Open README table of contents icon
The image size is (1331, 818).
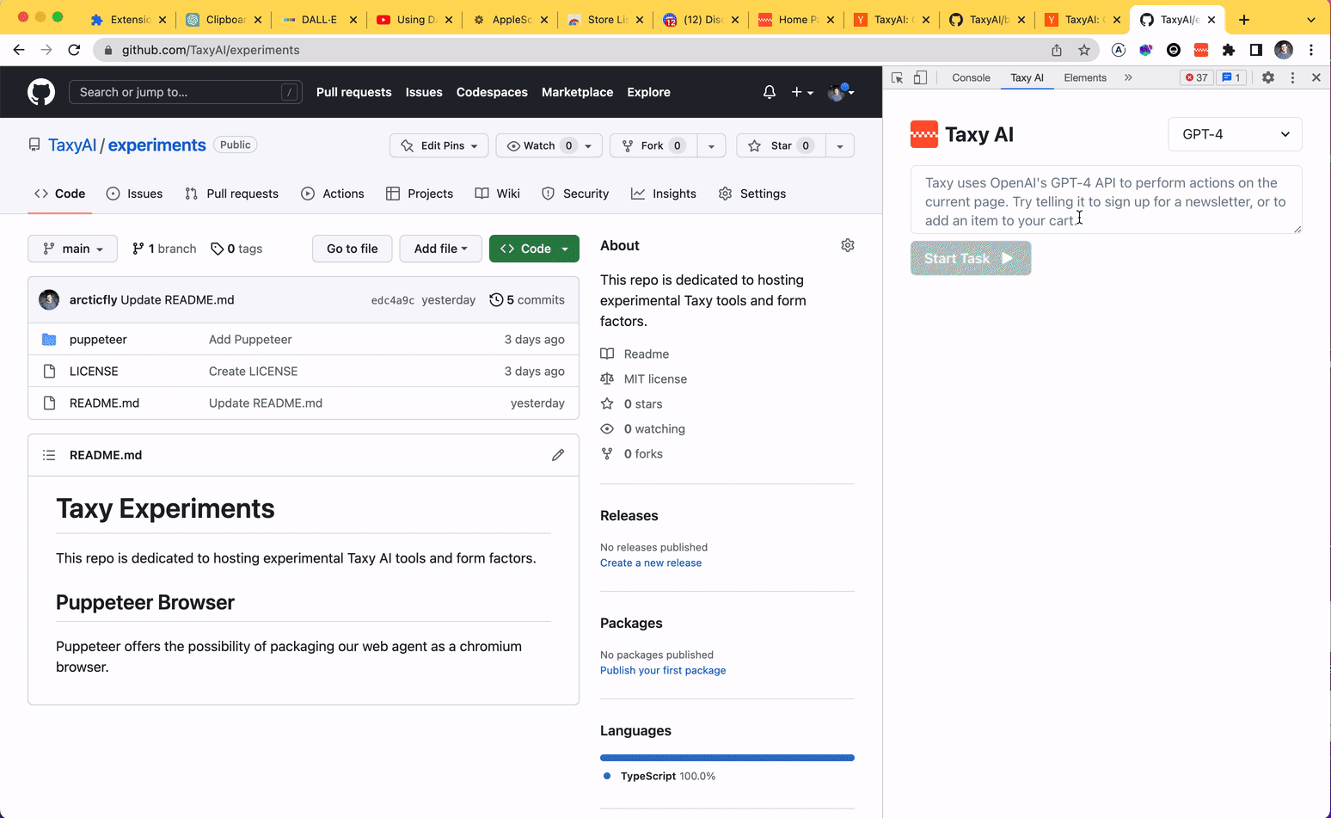(x=49, y=455)
